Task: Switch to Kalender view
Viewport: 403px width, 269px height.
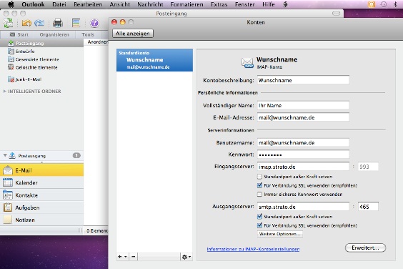Action: click(41, 182)
